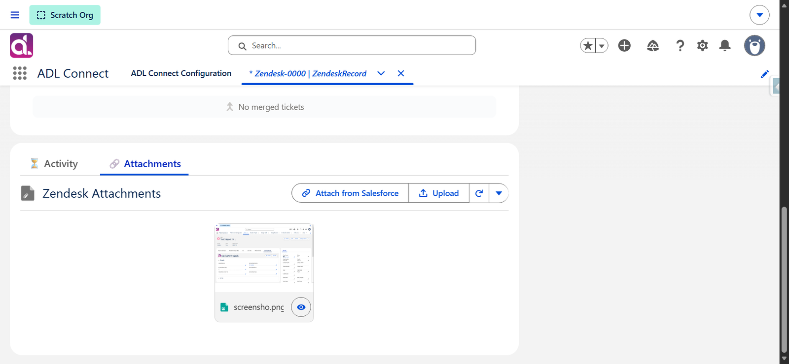Click the scrollbar down arrow

coord(784,359)
